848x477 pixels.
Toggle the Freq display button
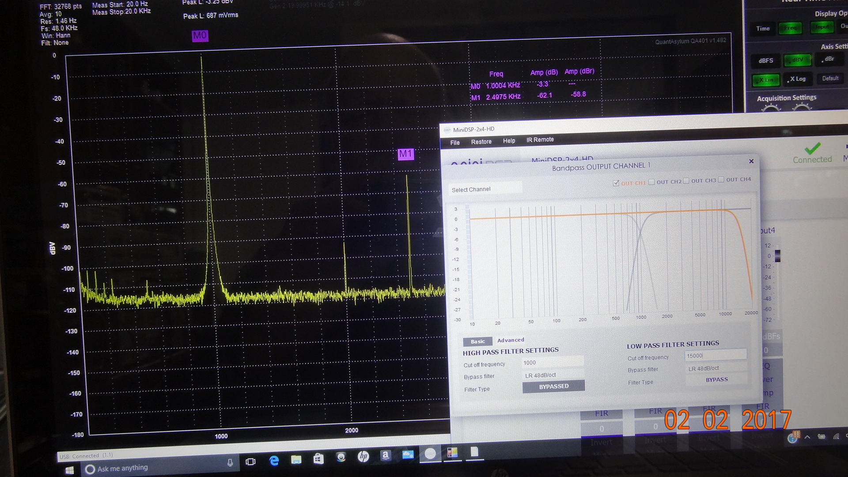[790, 28]
